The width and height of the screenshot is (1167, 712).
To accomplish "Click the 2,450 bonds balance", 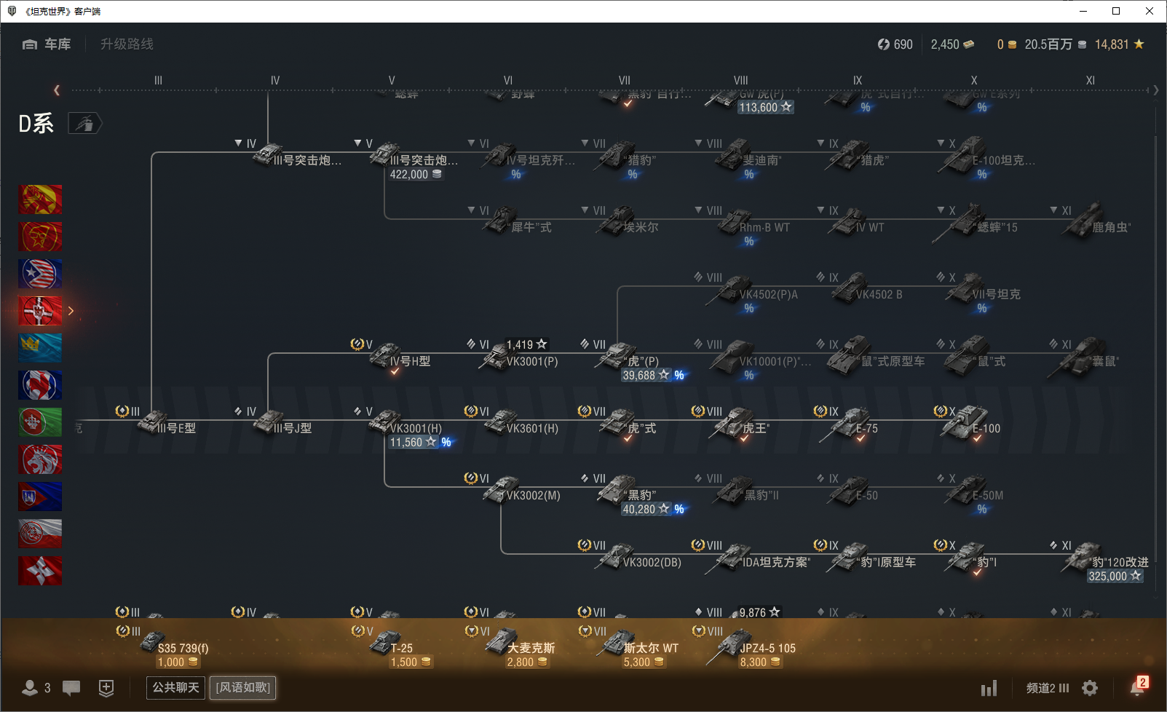I will click(952, 44).
